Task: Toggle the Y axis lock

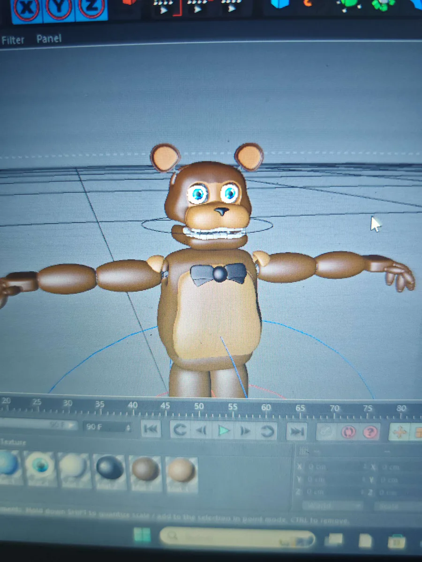Action: coord(59,8)
